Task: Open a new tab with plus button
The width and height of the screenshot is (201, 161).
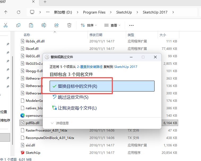Action: click(45, 2)
